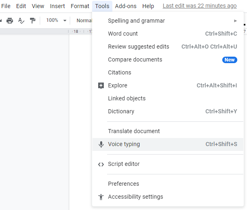Click the Citations menu item
This screenshot has height=210, width=247.
pos(168,72)
